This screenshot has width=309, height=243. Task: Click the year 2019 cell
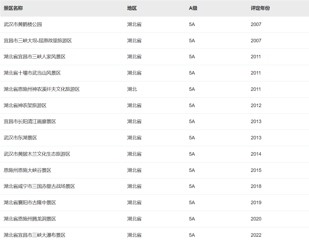point(256,203)
